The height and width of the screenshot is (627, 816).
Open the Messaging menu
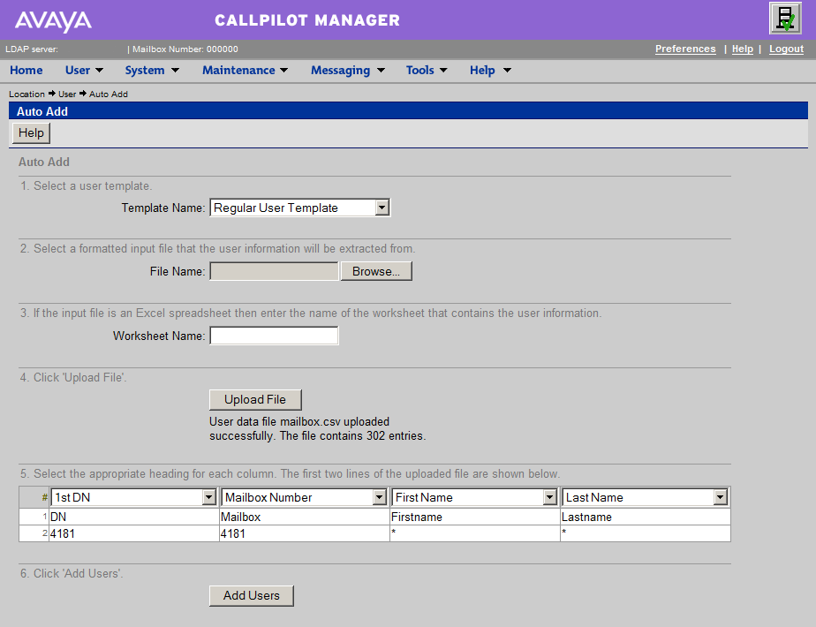[347, 71]
